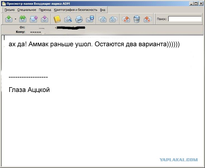Delete message using the trash bin icon
The image size is (205, 168).
137,19
